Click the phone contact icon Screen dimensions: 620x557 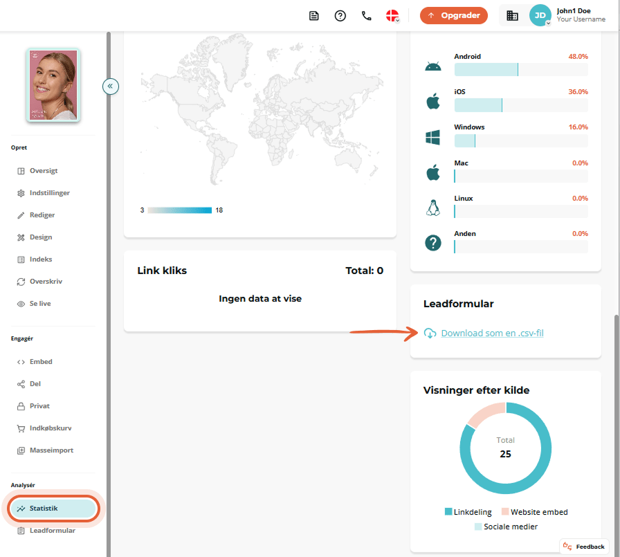click(367, 16)
